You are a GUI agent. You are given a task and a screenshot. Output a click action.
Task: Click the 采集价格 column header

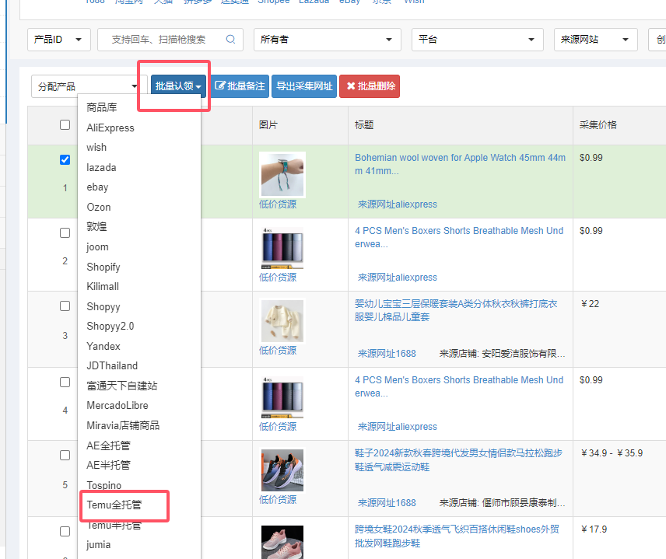click(x=598, y=125)
